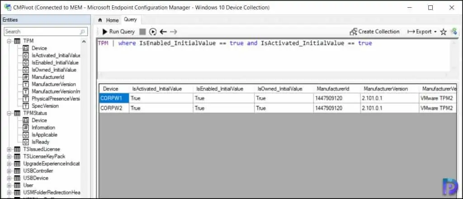Expand the USBController node
The height and width of the screenshot is (199, 463).
click(9, 171)
